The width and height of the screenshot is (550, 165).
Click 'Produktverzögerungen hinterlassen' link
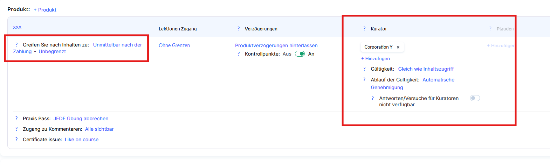click(276, 45)
